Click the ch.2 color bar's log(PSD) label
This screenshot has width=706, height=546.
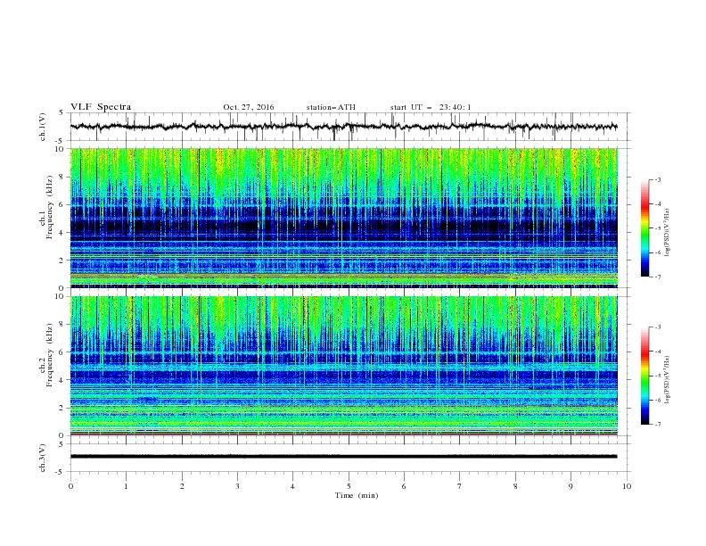(668, 380)
